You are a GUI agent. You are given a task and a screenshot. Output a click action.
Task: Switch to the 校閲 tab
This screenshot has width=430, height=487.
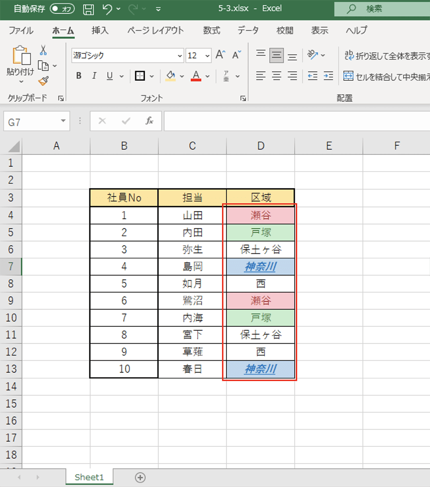click(285, 31)
